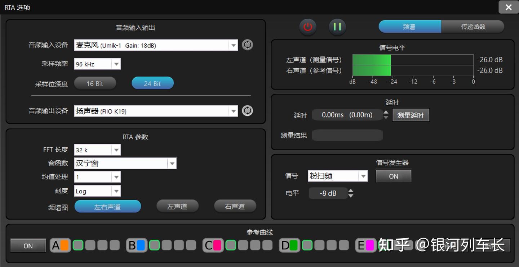Viewport: 519px width, 267px height.
Task: Open the 窗函数 汉宁窗 dropdown
Action: pos(172,164)
